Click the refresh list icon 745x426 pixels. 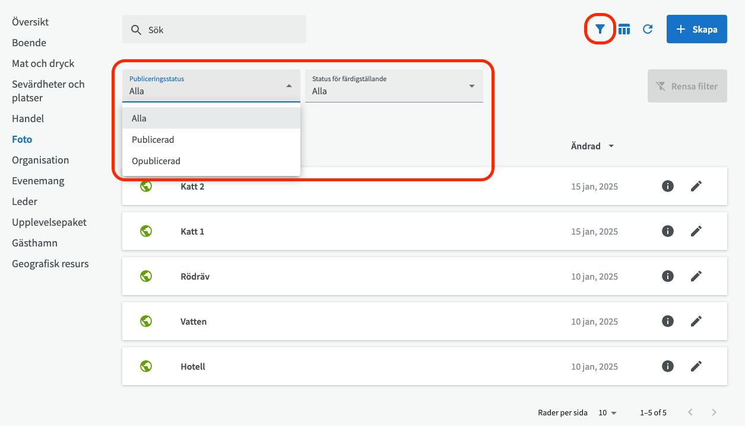click(x=648, y=29)
